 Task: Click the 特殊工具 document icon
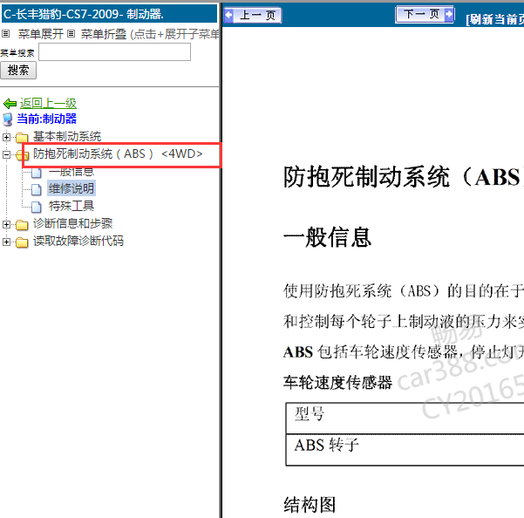37,207
